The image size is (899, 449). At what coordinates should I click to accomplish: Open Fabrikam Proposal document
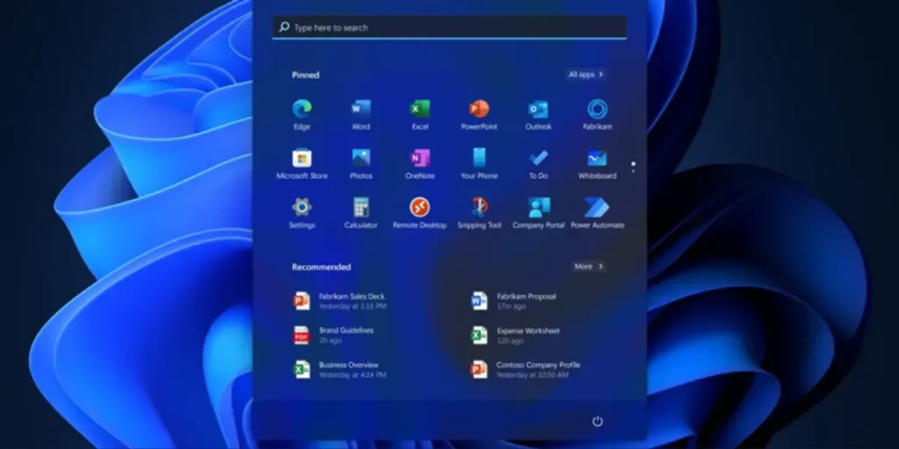click(x=514, y=301)
